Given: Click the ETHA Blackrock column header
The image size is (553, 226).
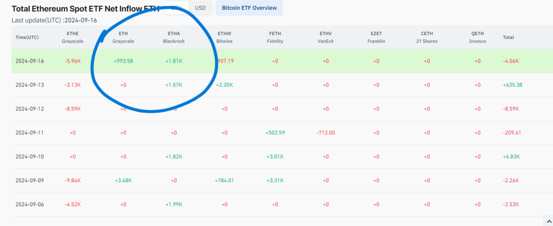Looking at the screenshot, I should point(173,37).
